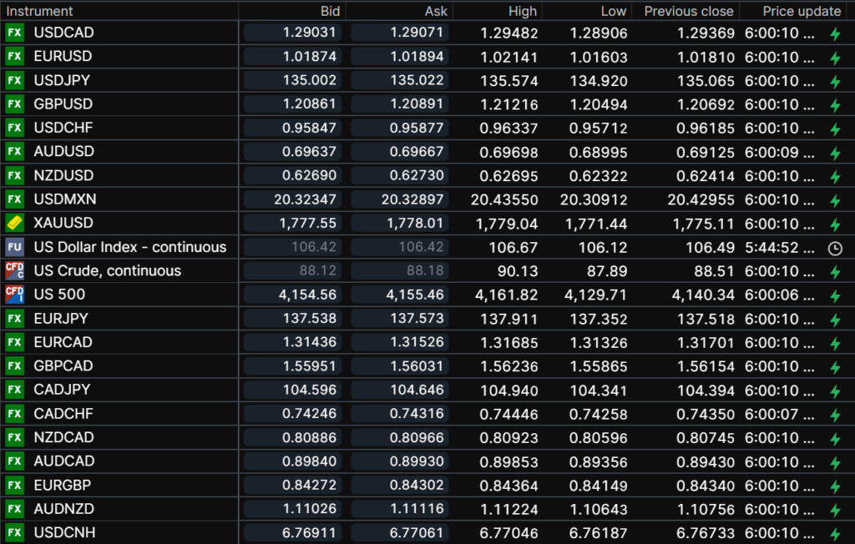This screenshot has height=544, width=855.
Task: Click the FU icon for US Dollar Index
Action: [x=14, y=247]
